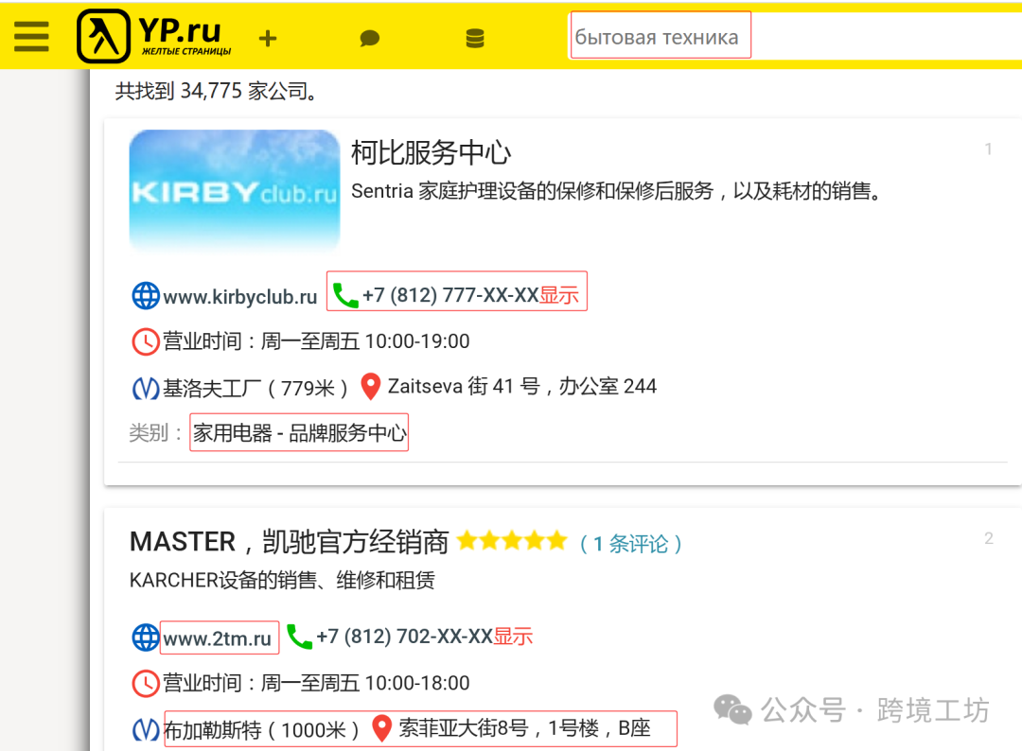Click the plus icon in the toolbar

268,39
